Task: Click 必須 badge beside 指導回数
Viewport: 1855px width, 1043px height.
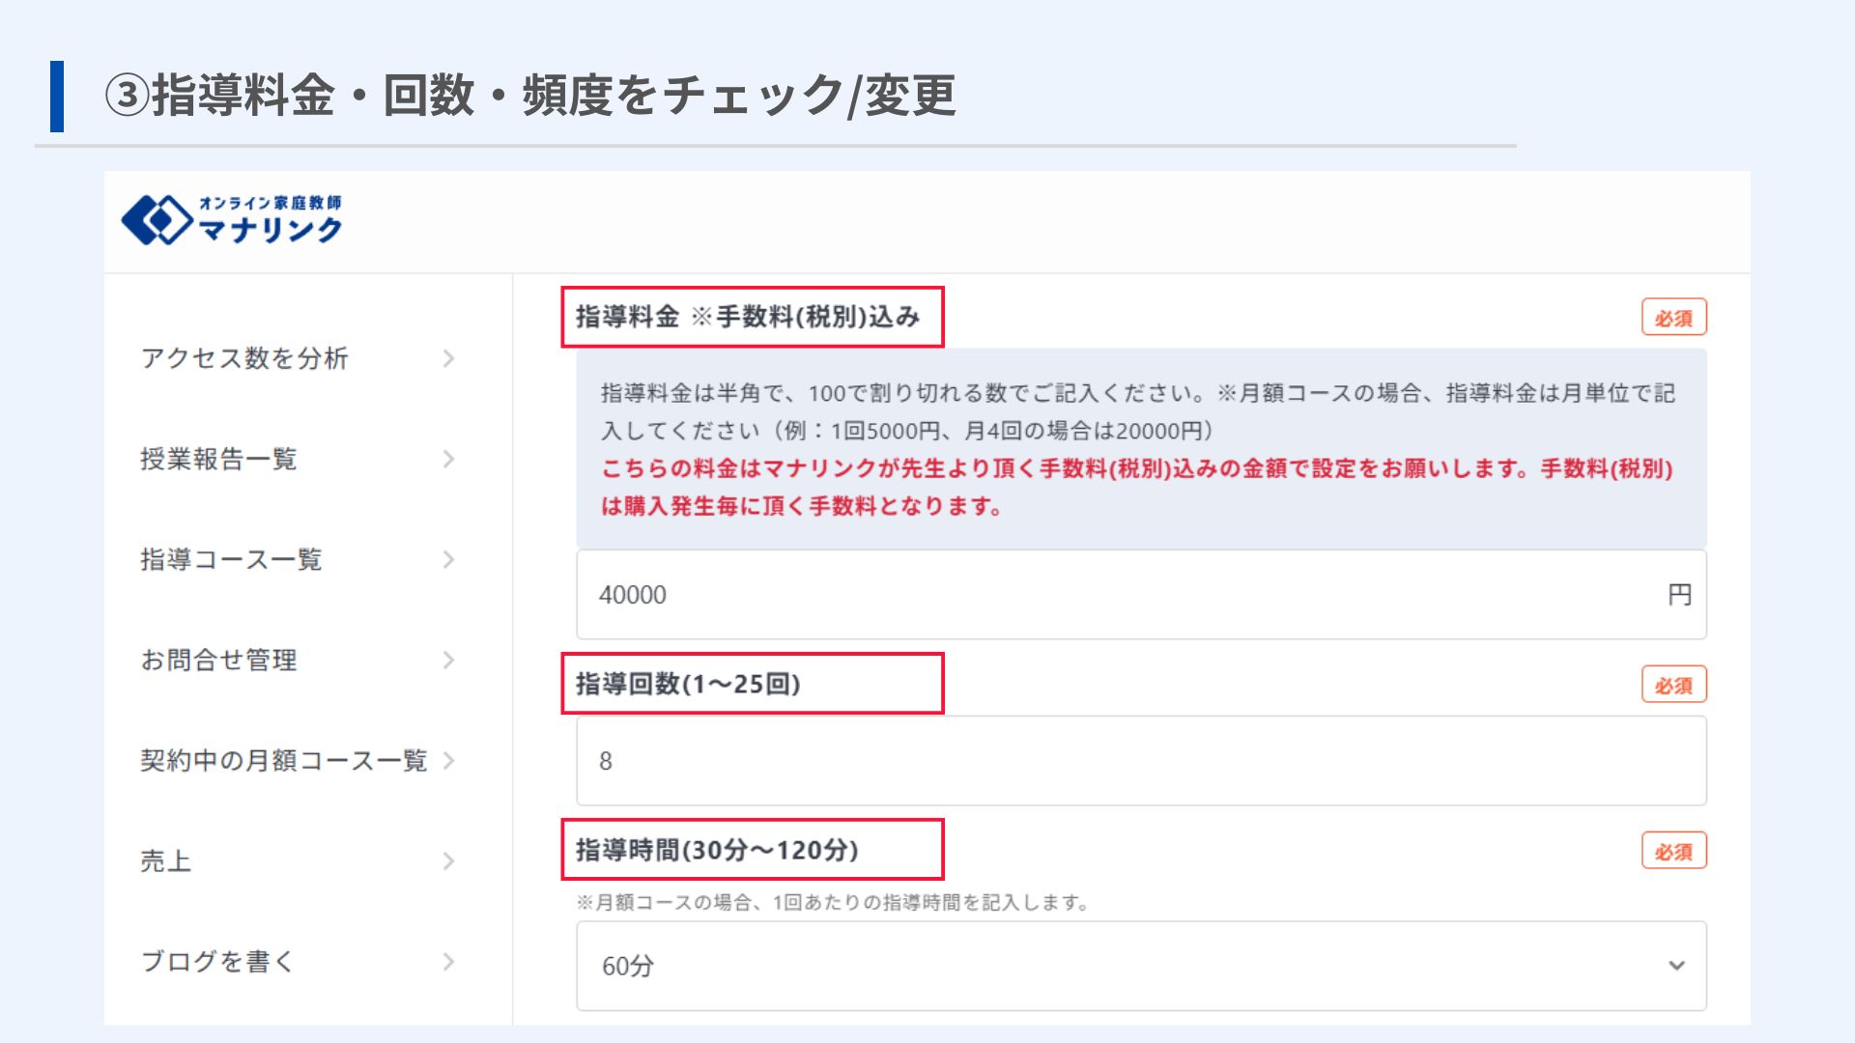Action: [1674, 685]
